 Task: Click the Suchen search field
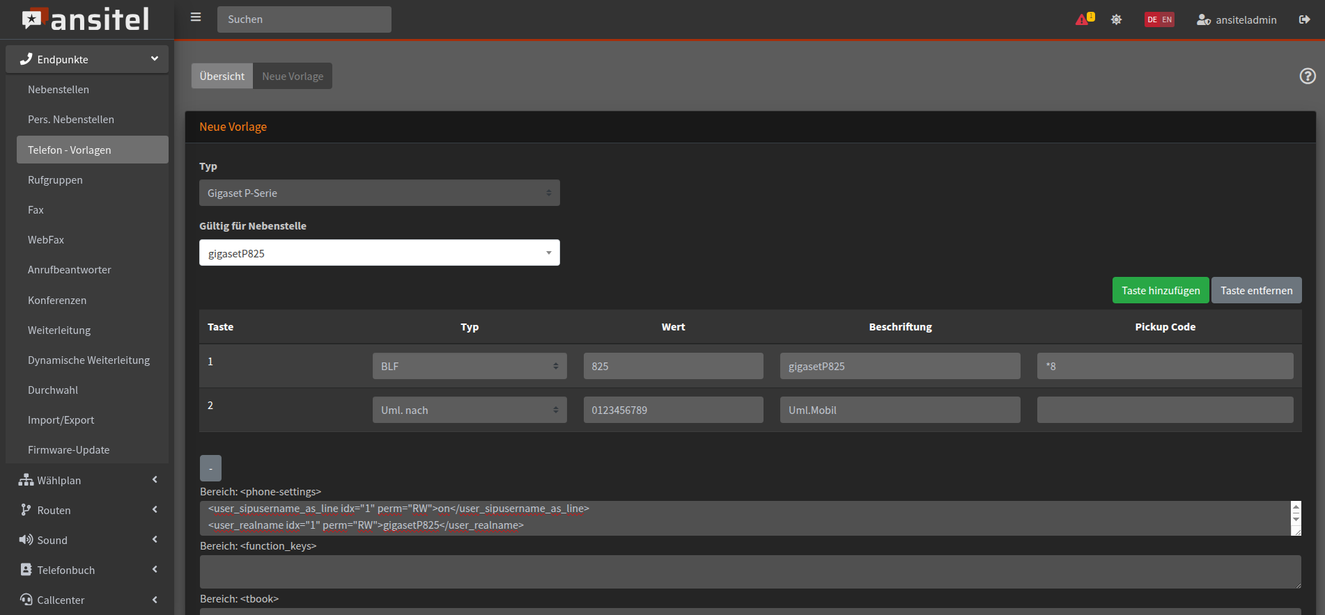pos(304,19)
